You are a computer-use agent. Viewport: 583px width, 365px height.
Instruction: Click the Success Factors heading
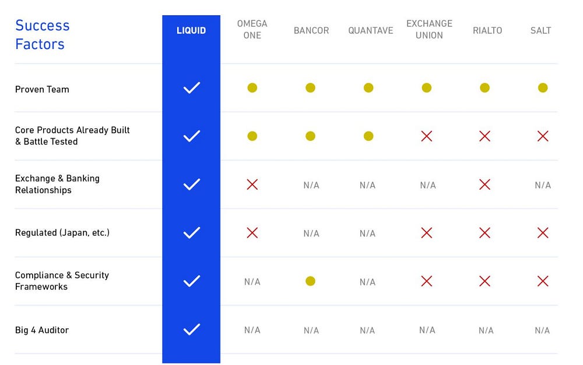coord(42,34)
